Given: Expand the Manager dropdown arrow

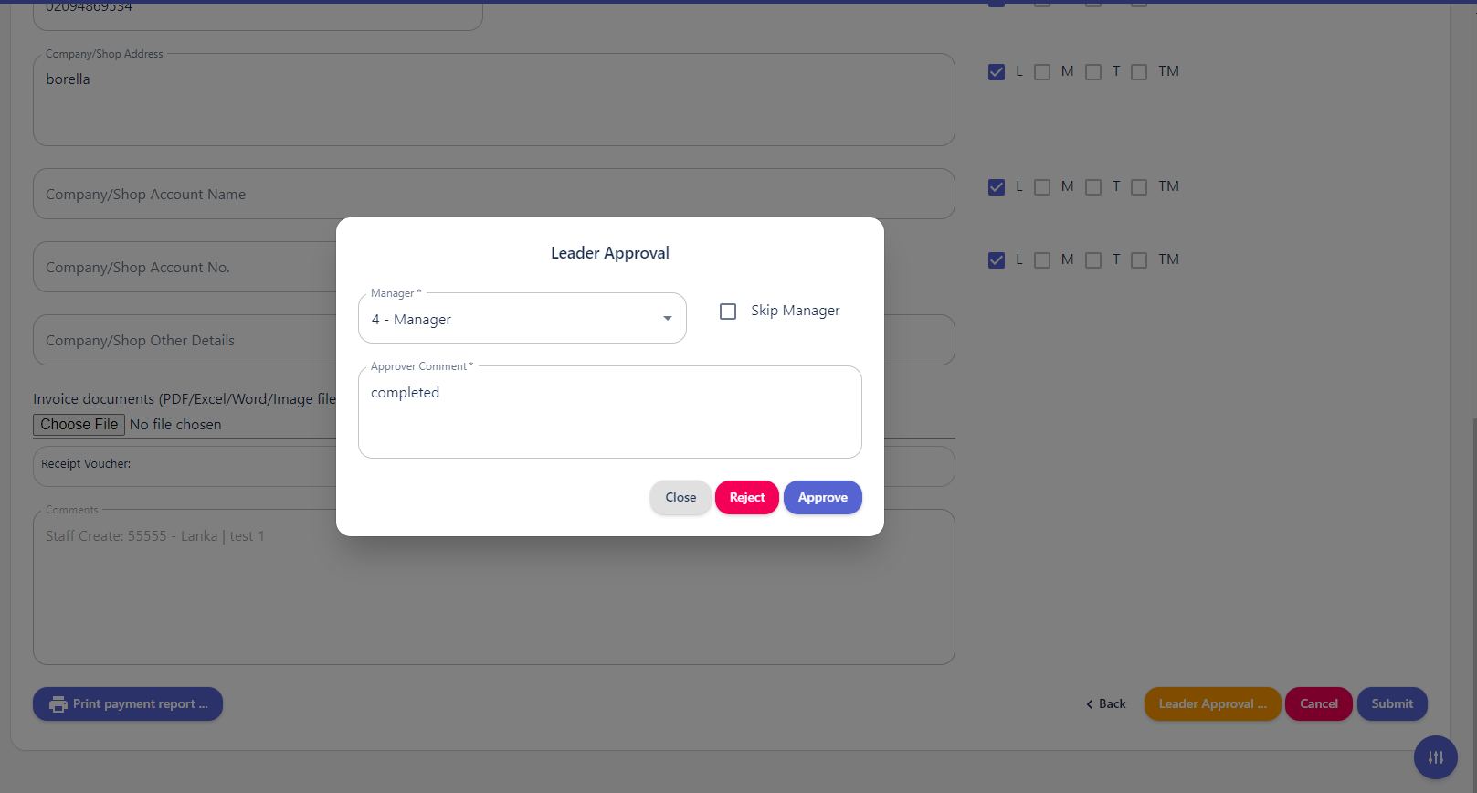Looking at the screenshot, I should [x=668, y=319].
